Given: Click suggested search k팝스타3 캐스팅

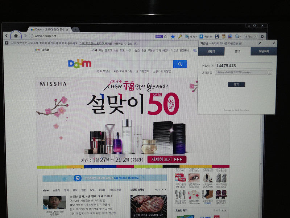Looking at the screenshot, I should click(123, 71).
